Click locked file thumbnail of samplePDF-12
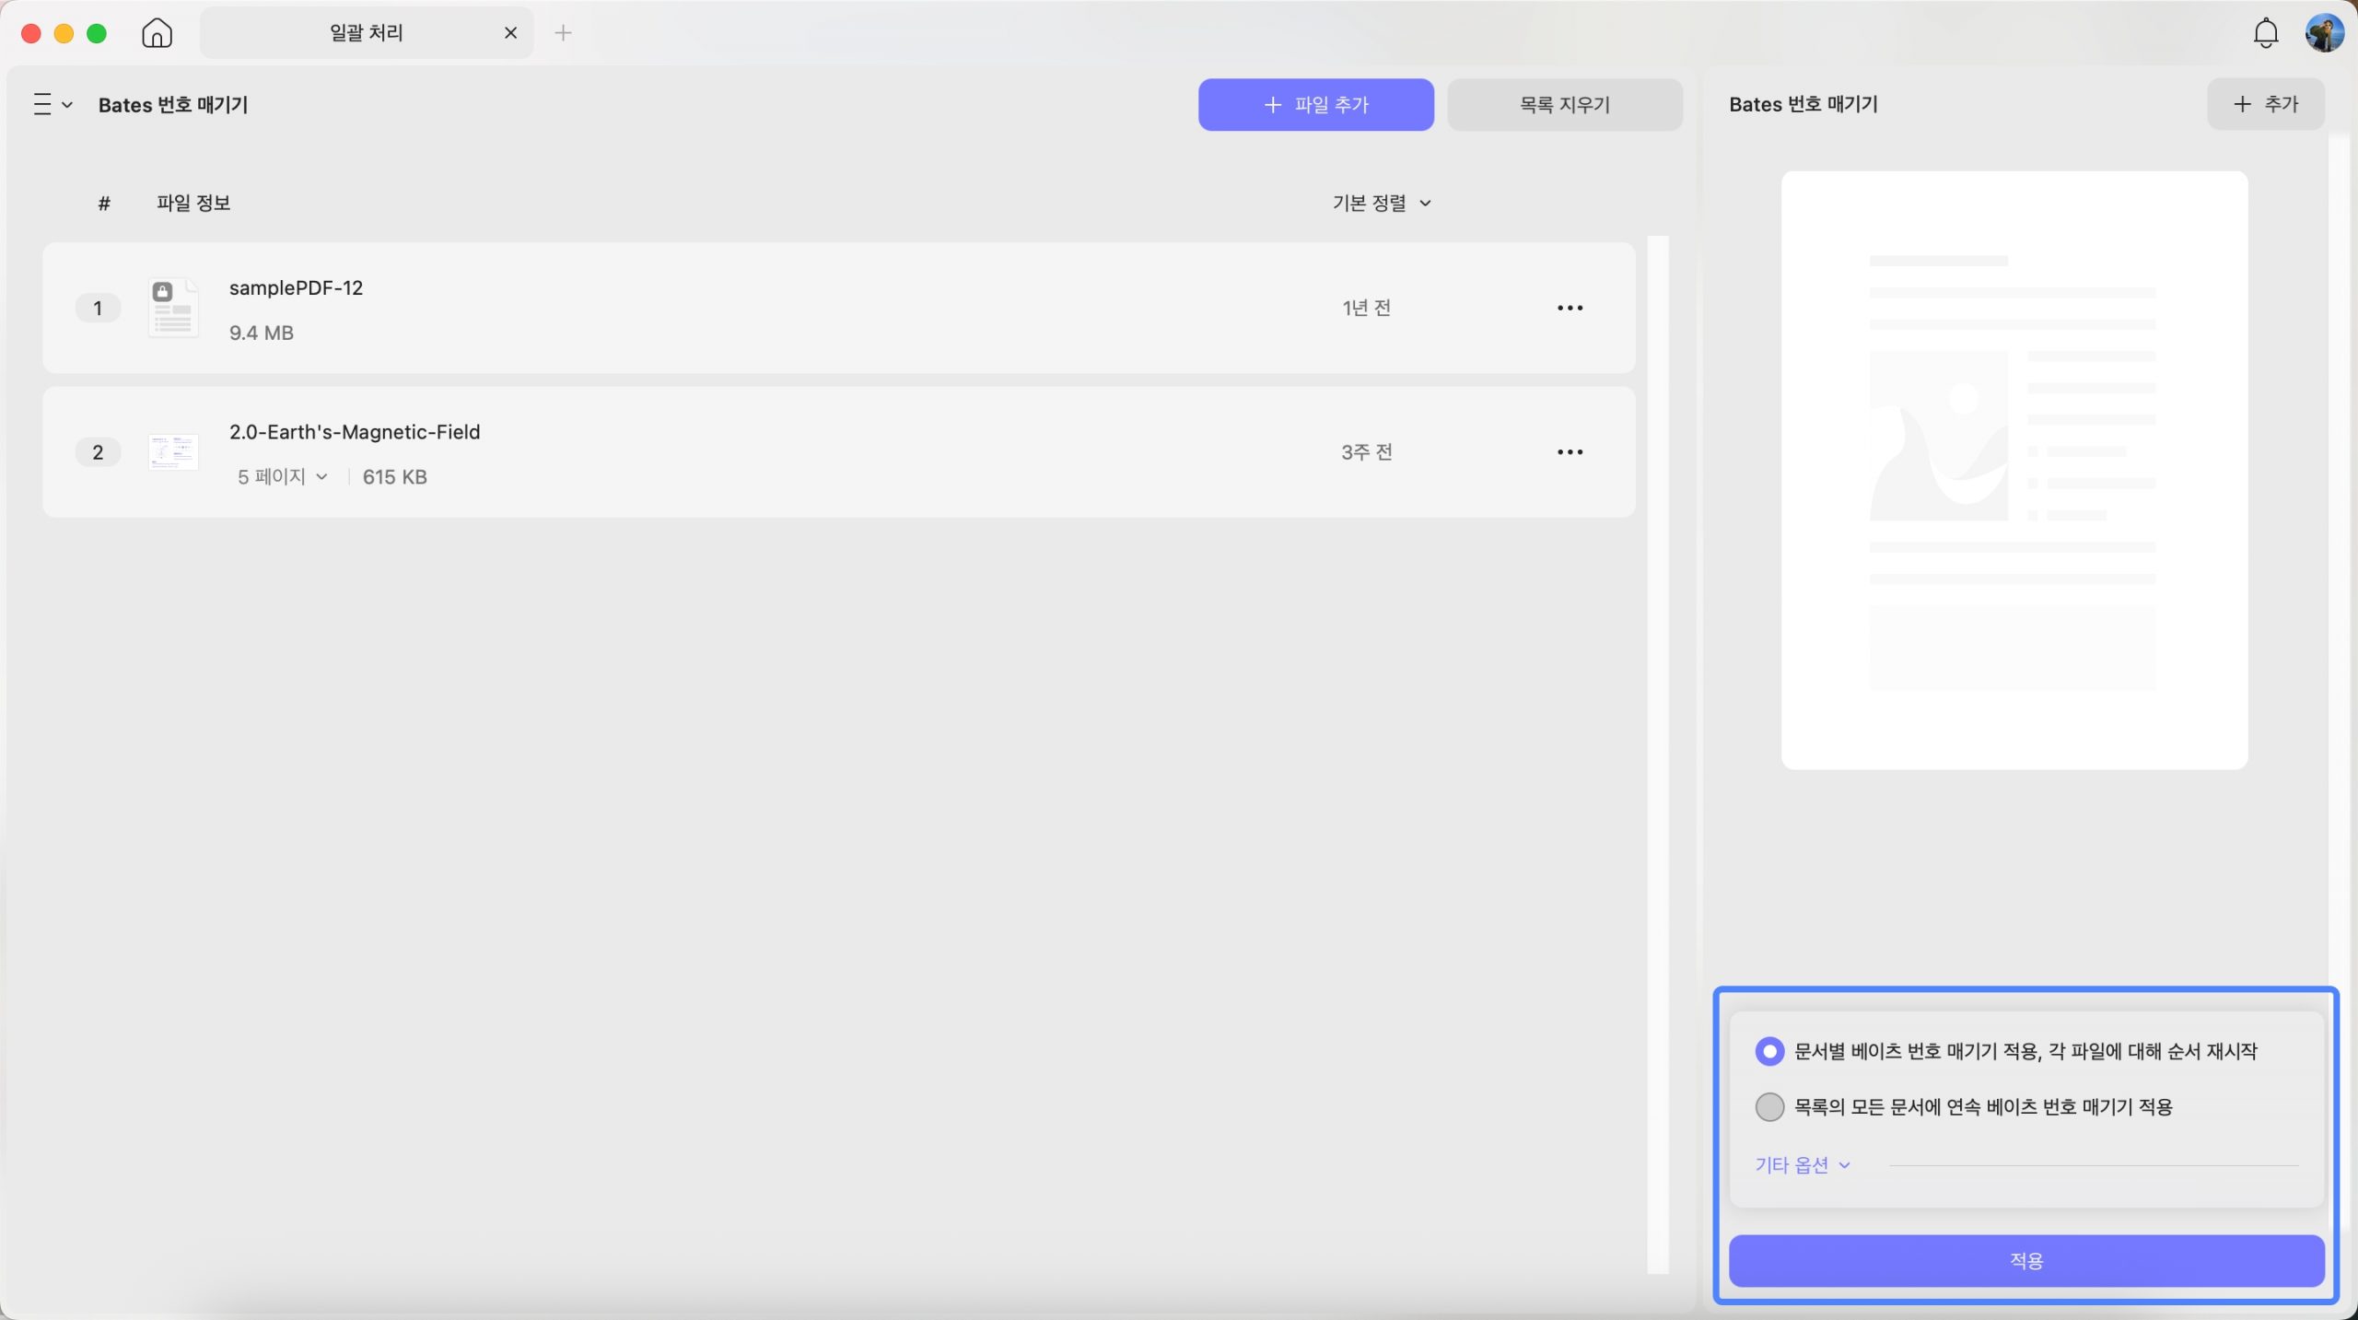 pyautogui.click(x=173, y=308)
